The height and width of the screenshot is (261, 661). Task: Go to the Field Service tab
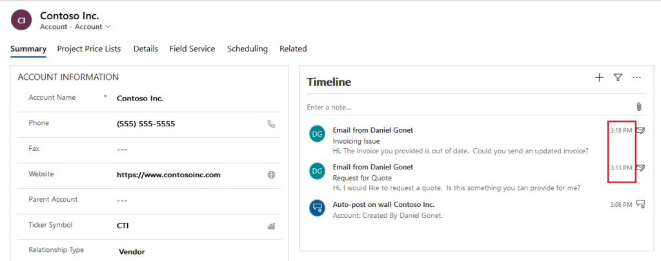click(x=192, y=49)
